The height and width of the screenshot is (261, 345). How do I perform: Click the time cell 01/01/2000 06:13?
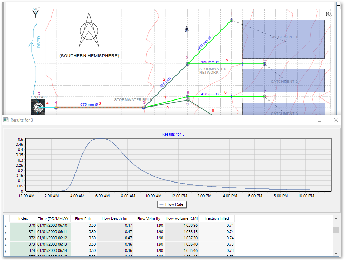(53, 245)
